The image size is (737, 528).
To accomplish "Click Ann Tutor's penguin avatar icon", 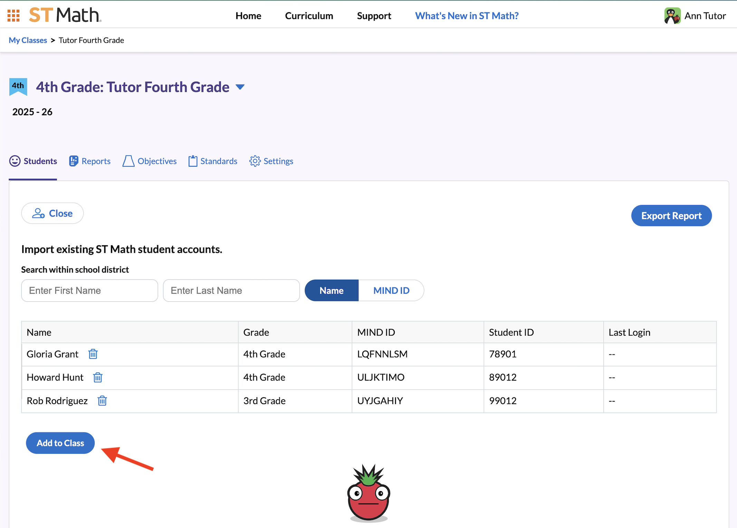I will [672, 15].
